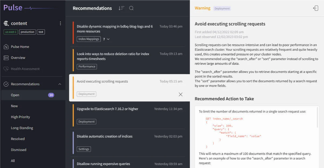Viewport: 324px width, 168px height.
Task: Select the High Priority filter
Action: click(20, 117)
